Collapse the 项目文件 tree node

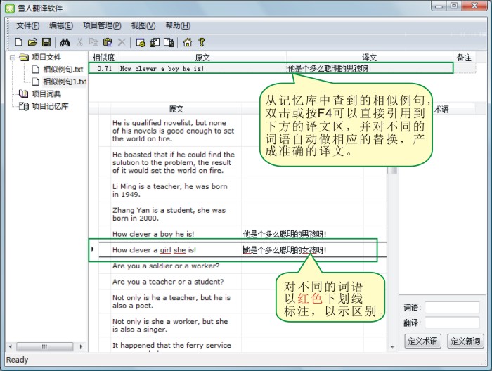pyautogui.click(x=12, y=58)
